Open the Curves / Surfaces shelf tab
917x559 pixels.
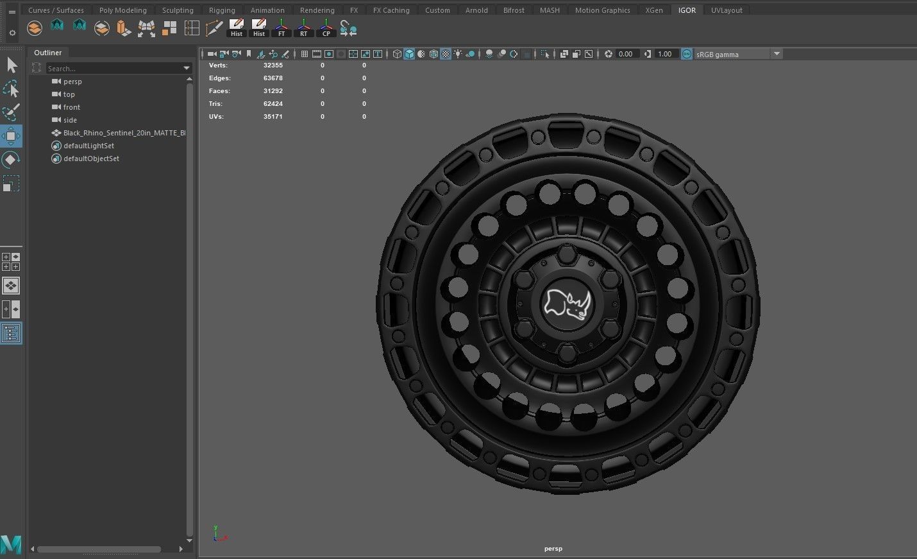(56, 10)
